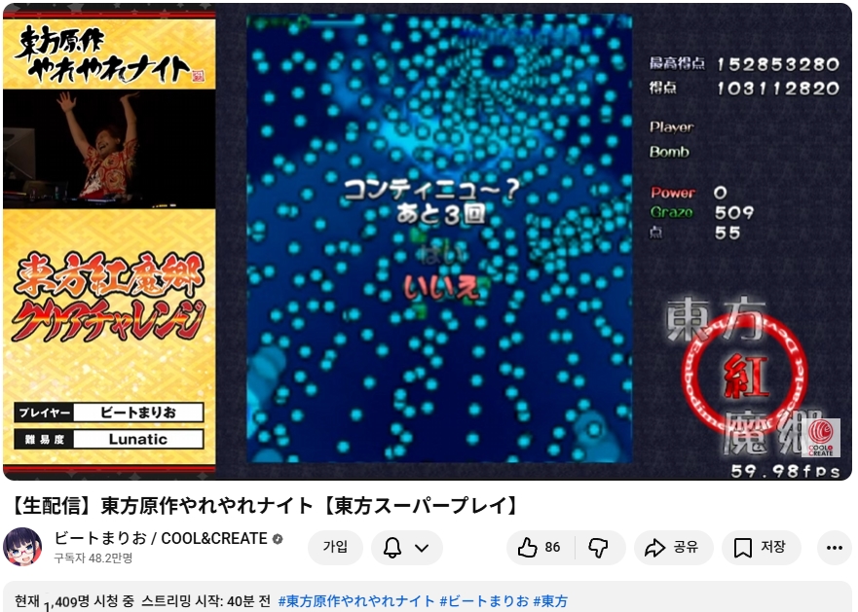
Task: Click the あと3回 remaining continues text
Action: pos(441,214)
